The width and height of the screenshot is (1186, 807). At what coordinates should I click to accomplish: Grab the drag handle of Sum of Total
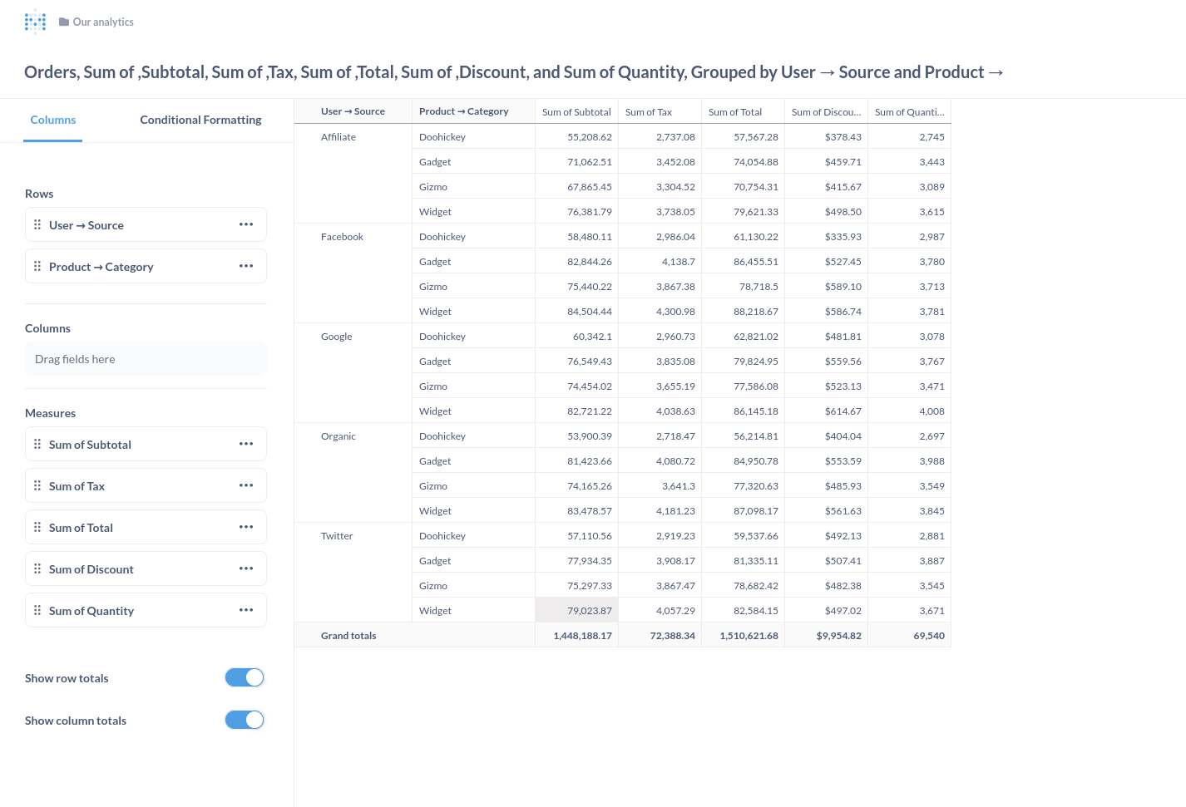click(37, 527)
